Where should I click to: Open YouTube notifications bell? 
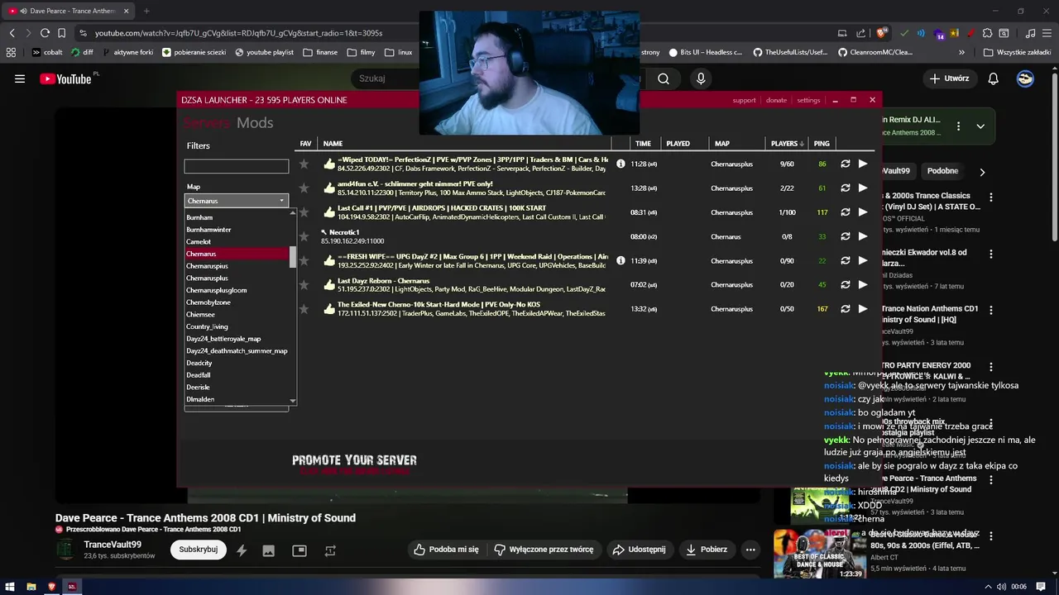(993, 79)
